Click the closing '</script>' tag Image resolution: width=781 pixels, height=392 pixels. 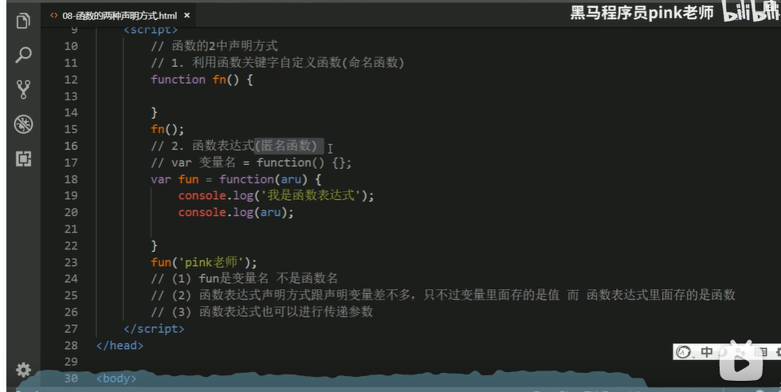154,329
